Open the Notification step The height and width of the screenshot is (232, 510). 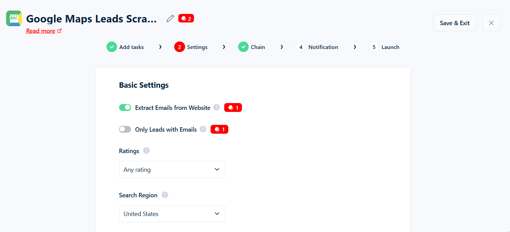317,47
